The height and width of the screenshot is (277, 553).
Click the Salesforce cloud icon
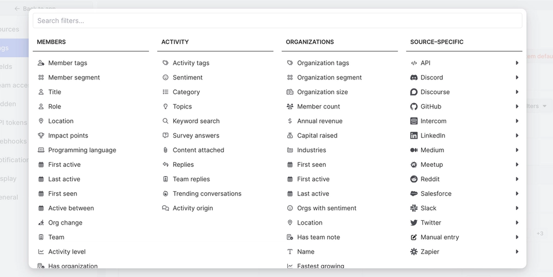tap(414, 194)
